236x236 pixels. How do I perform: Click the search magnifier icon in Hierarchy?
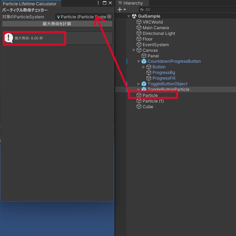point(142,10)
